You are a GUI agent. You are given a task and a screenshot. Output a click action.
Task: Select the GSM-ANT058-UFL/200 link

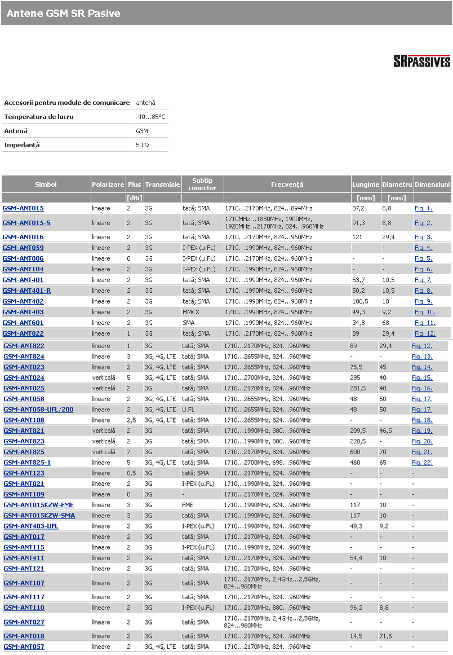pos(38,410)
